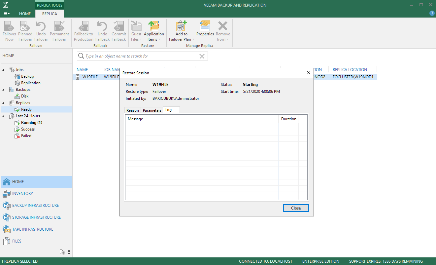The width and height of the screenshot is (436, 265).
Task: Click ENTERPRISE EDITION status text
Action: click(x=320, y=261)
